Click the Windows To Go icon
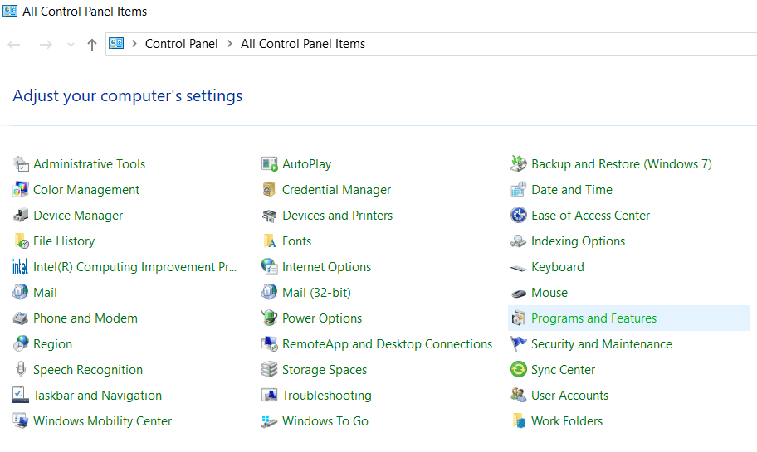 coord(270,421)
